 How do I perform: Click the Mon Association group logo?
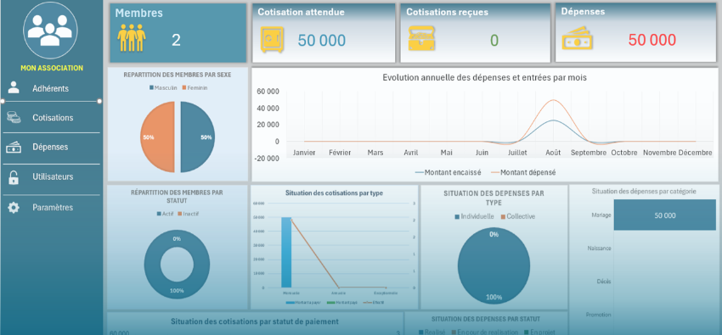click(50, 30)
